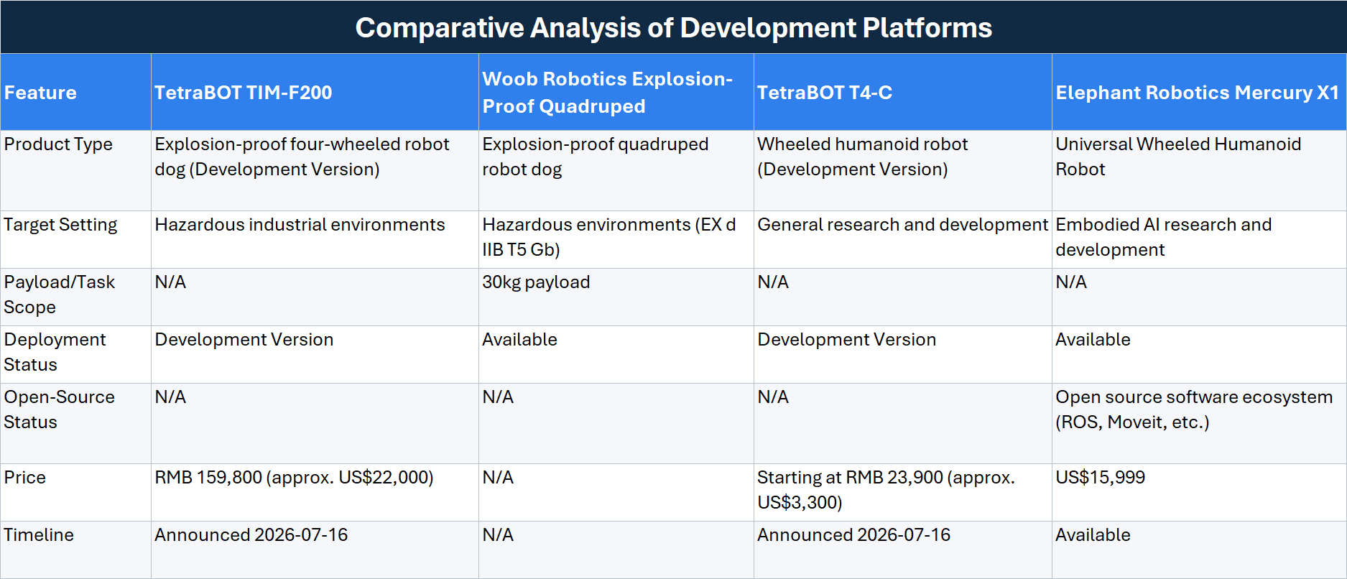Click T4-C's 'Announced 2026-07-16' timeline cell

[x=903, y=550]
